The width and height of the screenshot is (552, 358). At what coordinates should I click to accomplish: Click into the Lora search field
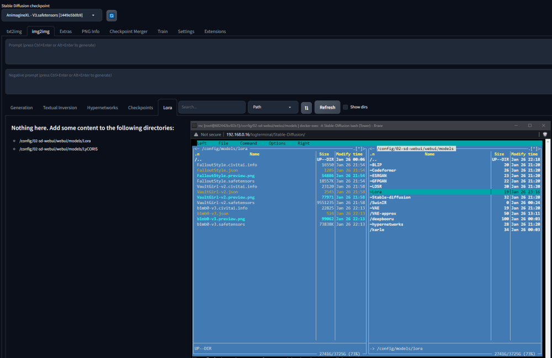pos(212,107)
